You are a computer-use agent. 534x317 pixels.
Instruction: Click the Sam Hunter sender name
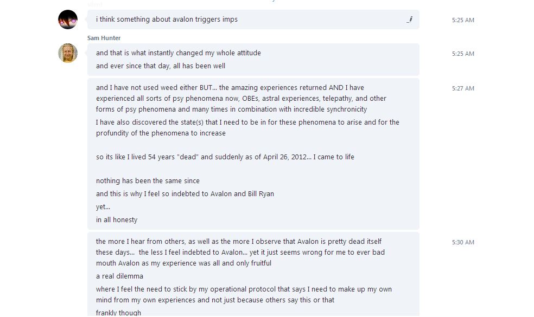104,38
